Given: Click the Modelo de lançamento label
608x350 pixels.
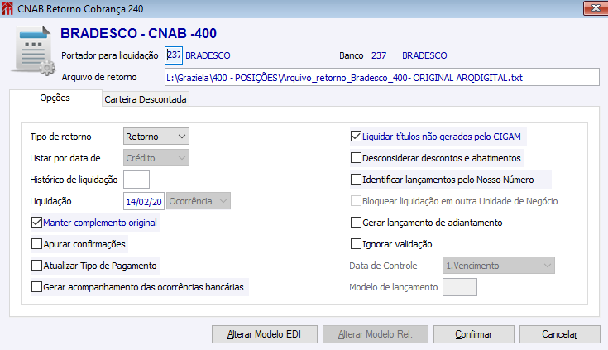Looking at the screenshot, I should (394, 287).
